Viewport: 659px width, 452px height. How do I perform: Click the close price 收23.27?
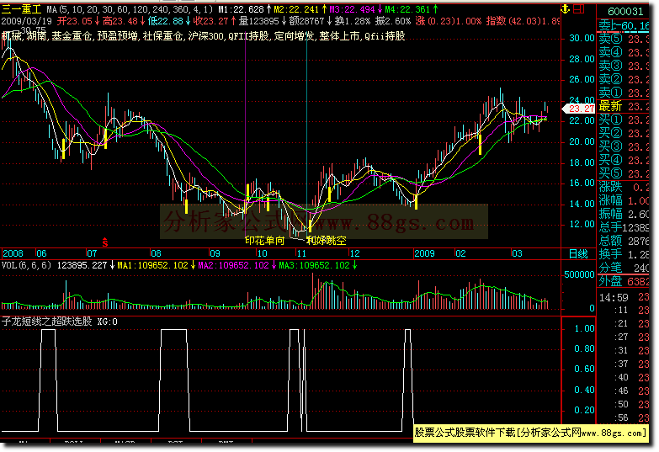pyautogui.click(x=215, y=21)
